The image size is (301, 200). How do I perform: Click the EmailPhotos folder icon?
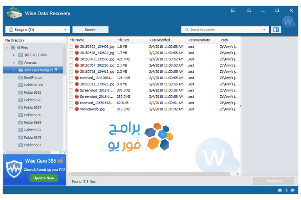coord(21,77)
